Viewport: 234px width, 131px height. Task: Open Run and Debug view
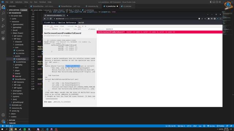click(x=3, y=26)
